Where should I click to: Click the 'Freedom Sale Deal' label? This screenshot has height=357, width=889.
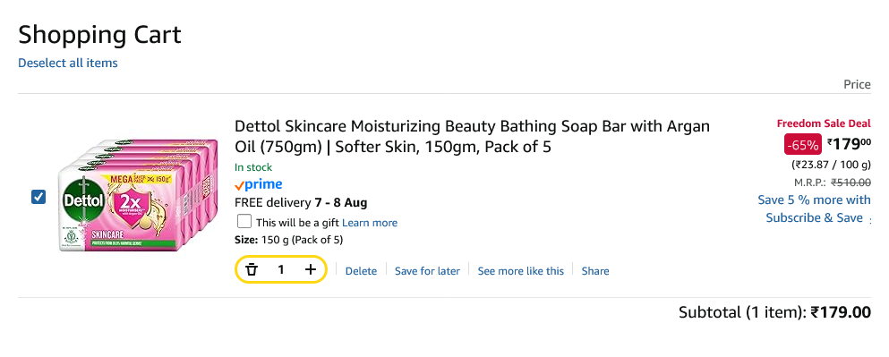(824, 123)
